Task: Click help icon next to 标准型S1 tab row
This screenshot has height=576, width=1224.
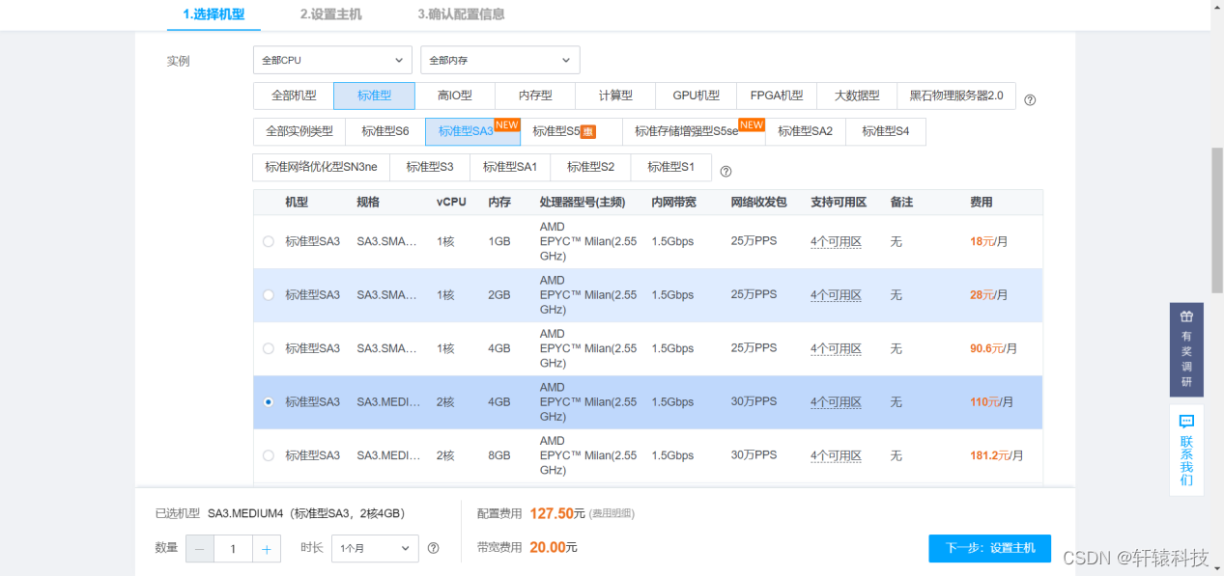Action: (726, 170)
